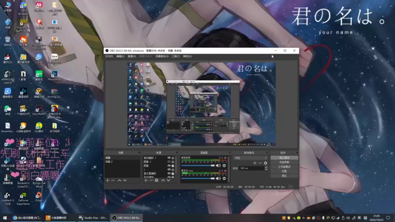Toggle visibility eye for 窗口捕获 2 source
The height and width of the screenshot is (222, 395).
click(x=169, y=158)
